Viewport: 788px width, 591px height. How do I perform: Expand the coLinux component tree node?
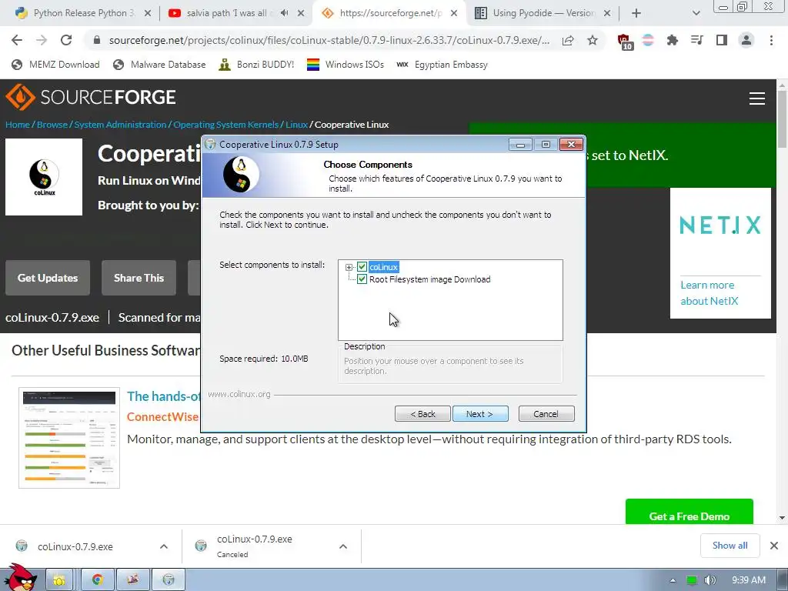[349, 267]
